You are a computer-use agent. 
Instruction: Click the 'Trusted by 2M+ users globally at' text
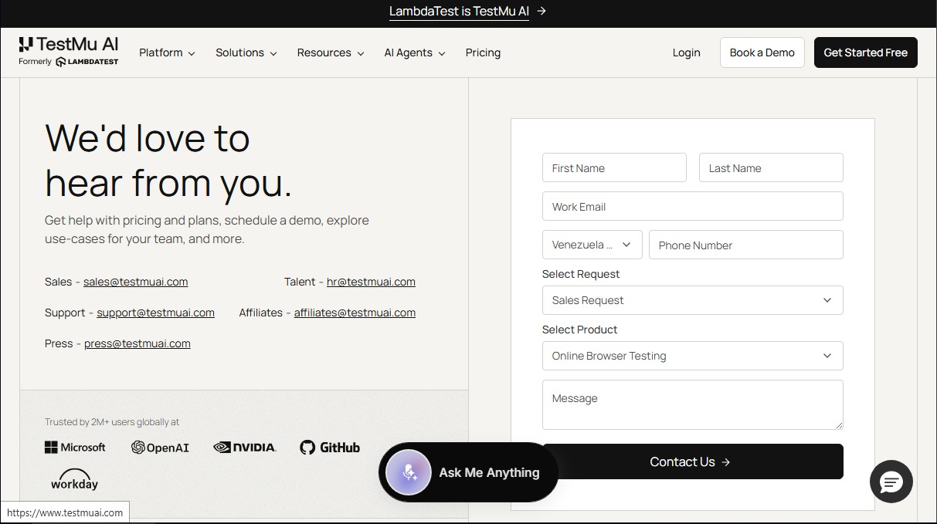(x=112, y=422)
